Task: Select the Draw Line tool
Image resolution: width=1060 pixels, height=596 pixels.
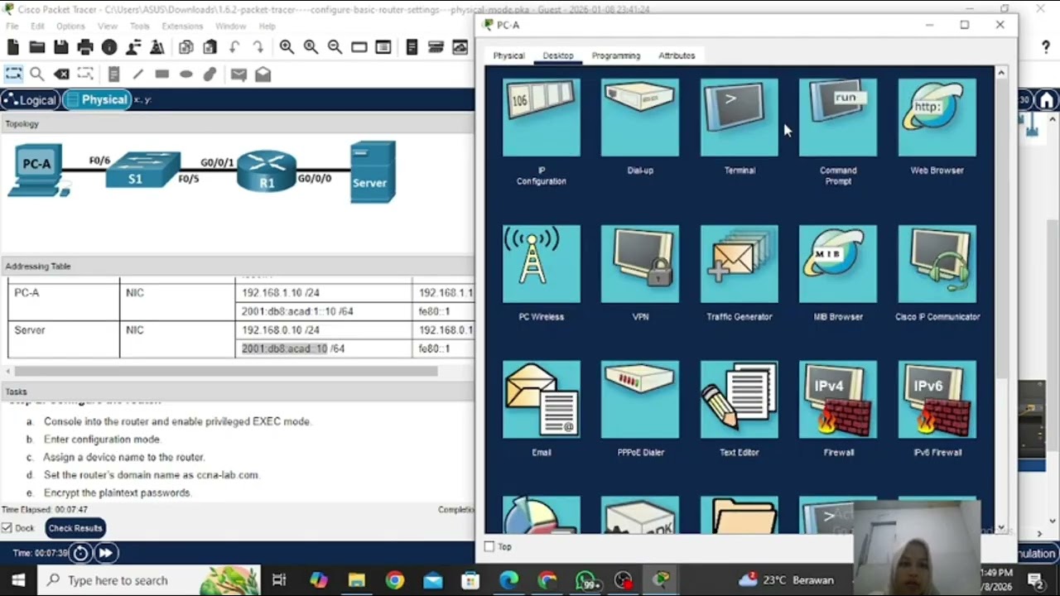Action: [x=137, y=74]
